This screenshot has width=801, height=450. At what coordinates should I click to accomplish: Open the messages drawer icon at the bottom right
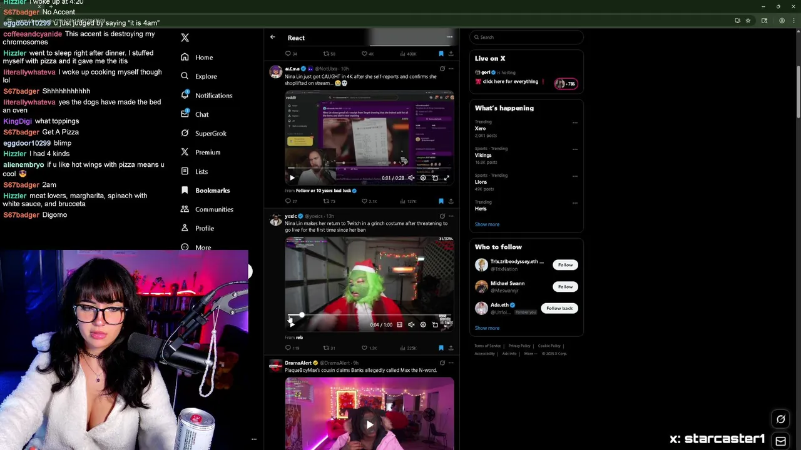tap(780, 441)
